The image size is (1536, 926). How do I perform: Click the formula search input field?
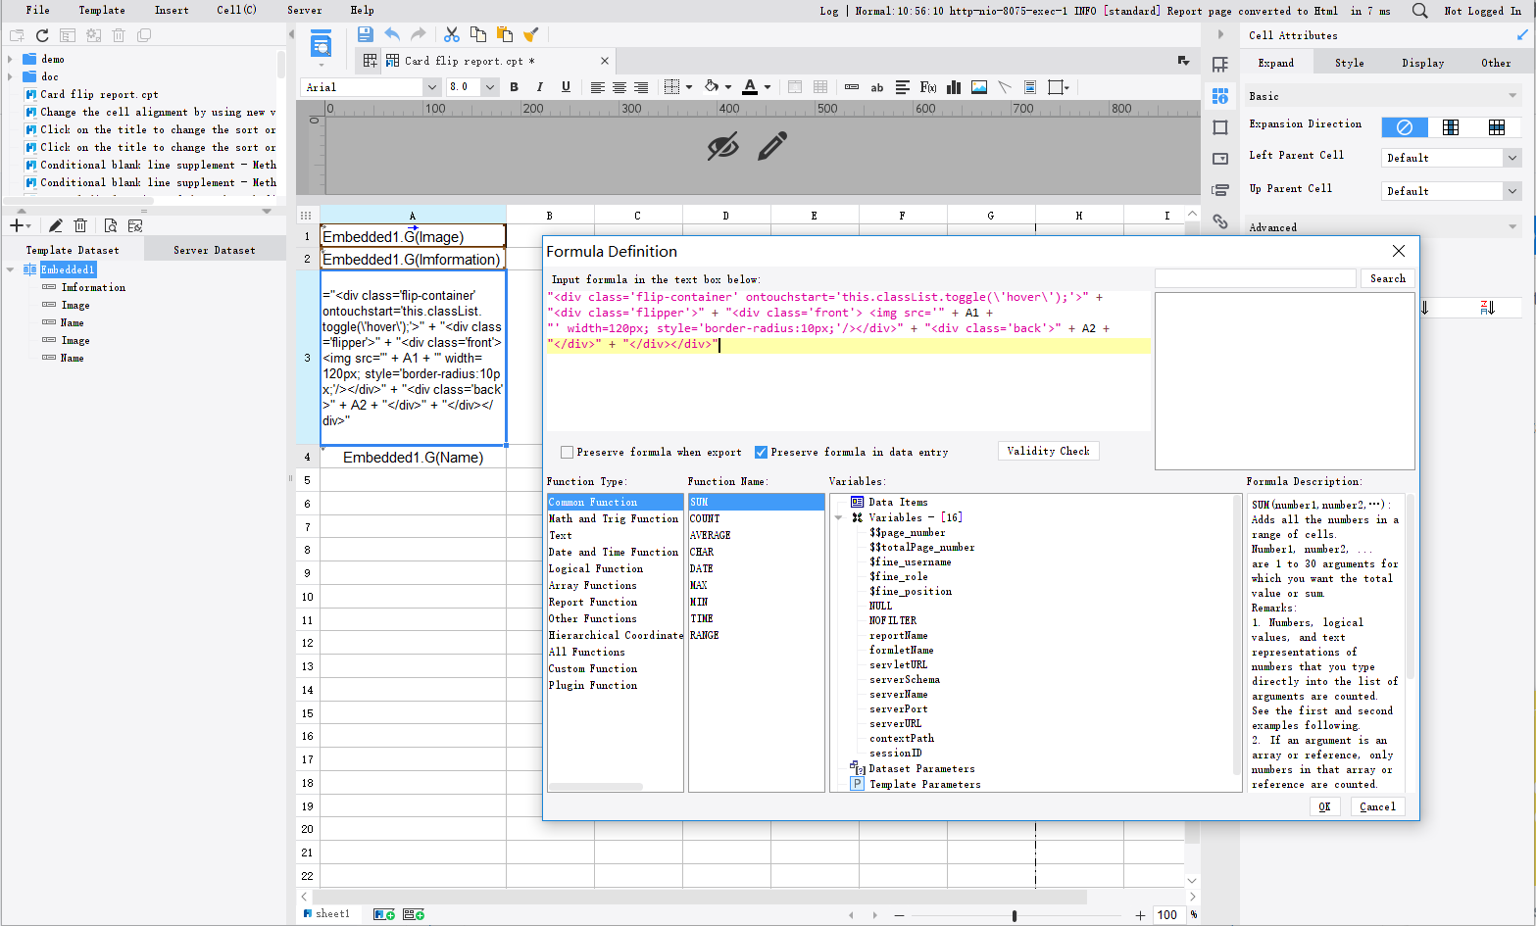click(x=1255, y=278)
